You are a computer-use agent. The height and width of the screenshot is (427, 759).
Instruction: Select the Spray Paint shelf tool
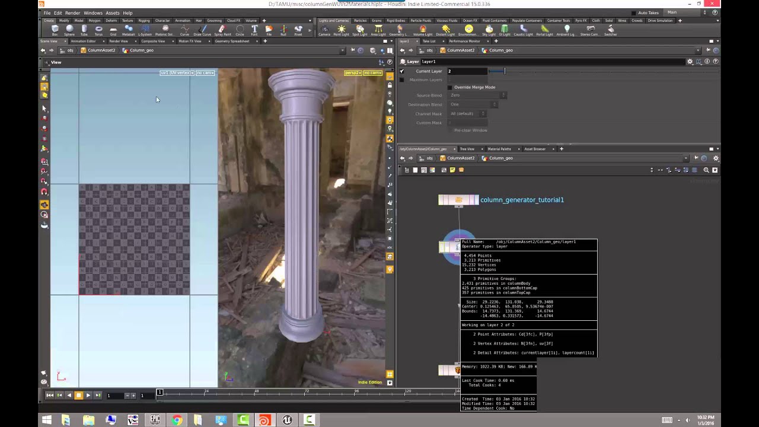coord(222,30)
